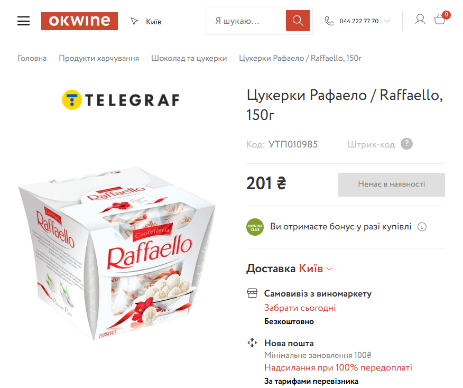Viewport: 463px width, 388px height.
Task: Open Шоколад та цукерки breadcrumb
Action: pyautogui.click(x=189, y=58)
